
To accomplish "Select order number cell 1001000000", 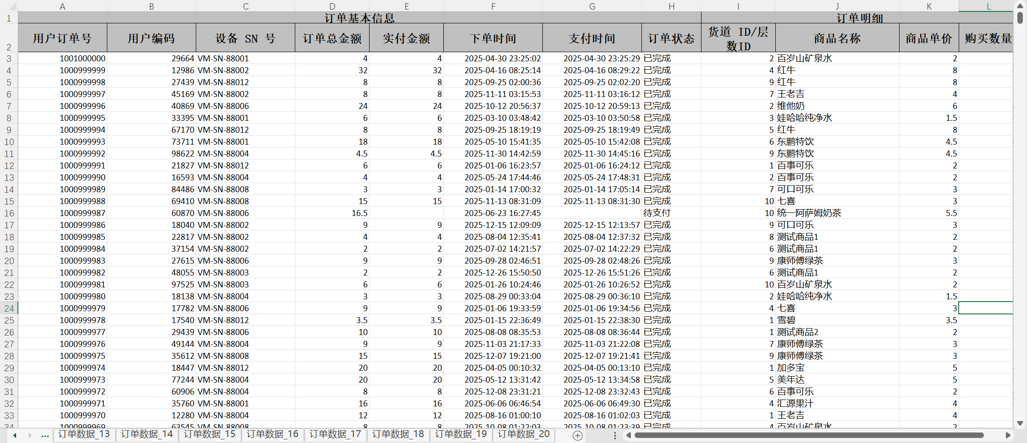I will pyautogui.click(x=62, y=58).
